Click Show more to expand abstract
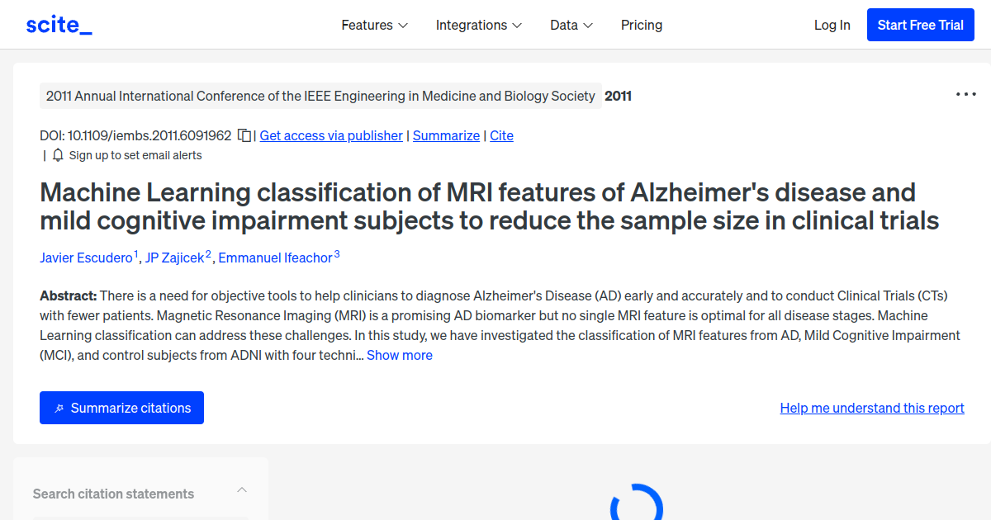This screenshot has height=520, width=991. pos(399,355)
